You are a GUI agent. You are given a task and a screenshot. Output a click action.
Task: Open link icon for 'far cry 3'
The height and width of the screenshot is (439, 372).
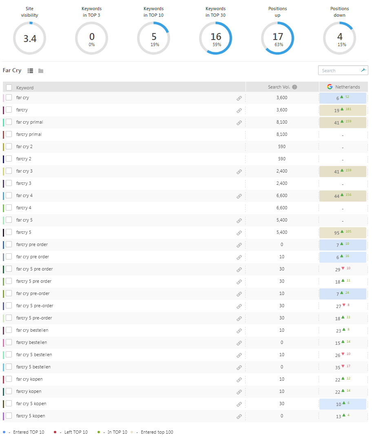point(239,172)
